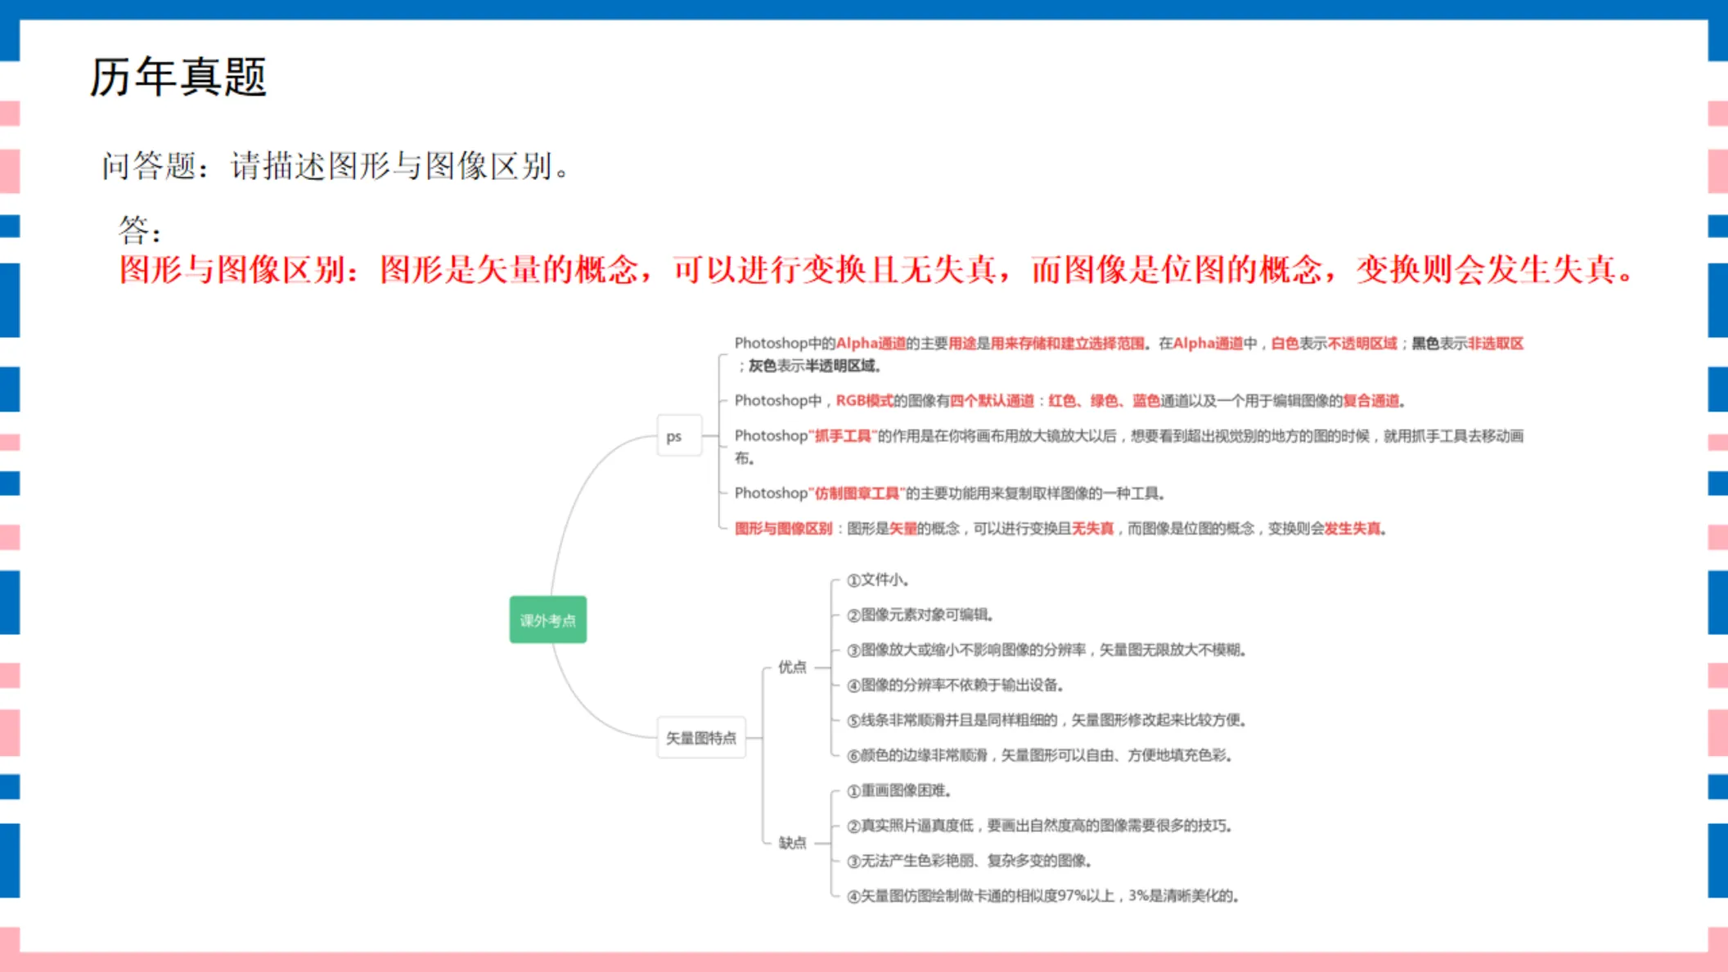Screen dimensions: 1728x972
Task: Click the 缺点 branch label
Action: [791, 843]
